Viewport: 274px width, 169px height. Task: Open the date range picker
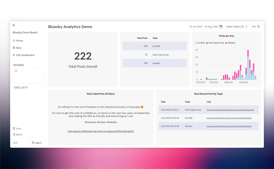[205, 26]
